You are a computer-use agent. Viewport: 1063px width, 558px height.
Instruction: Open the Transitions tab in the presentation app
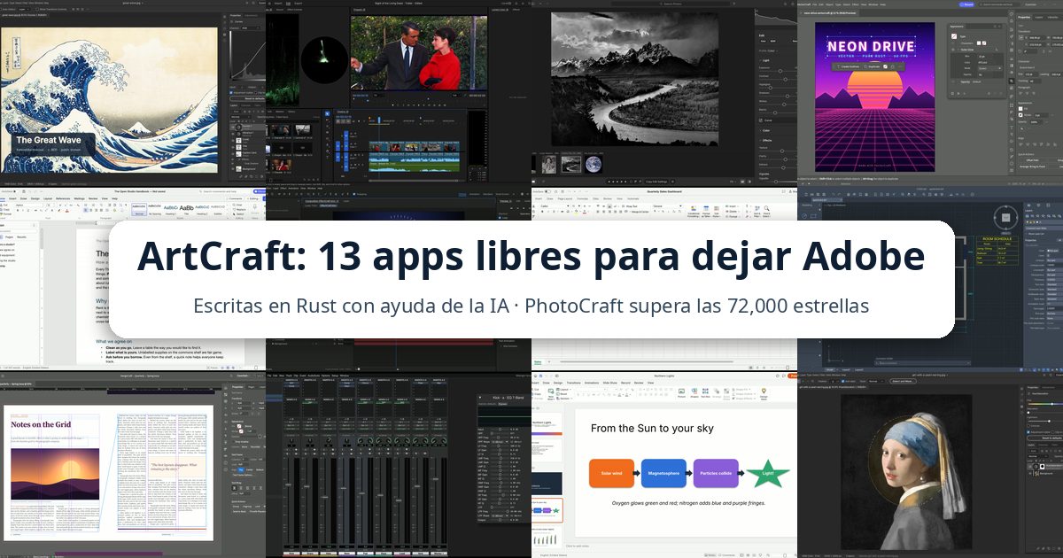(573, 383)
